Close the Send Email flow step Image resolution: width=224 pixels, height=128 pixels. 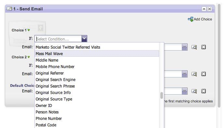209,9
